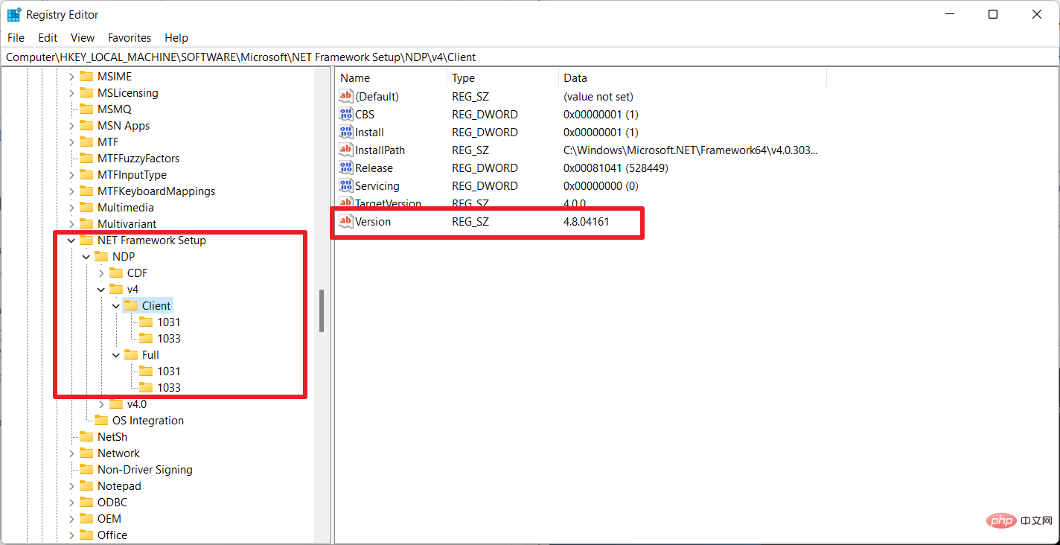Image resolution: width=1060 pixels, height=545 pixels.
Task: Click the tree pane vertical scrollbar thumb
Action: coord(322,310)
